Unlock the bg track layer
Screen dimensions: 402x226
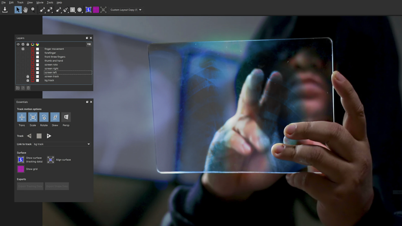(28, 80)
